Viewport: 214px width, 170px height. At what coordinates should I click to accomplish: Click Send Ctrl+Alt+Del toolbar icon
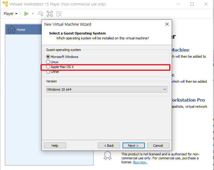[41, 14]
